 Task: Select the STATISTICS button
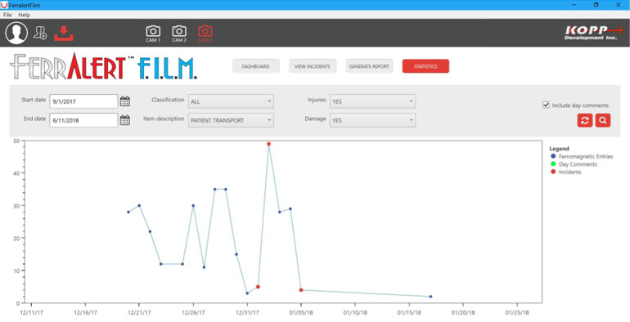[x=425, y=66]
